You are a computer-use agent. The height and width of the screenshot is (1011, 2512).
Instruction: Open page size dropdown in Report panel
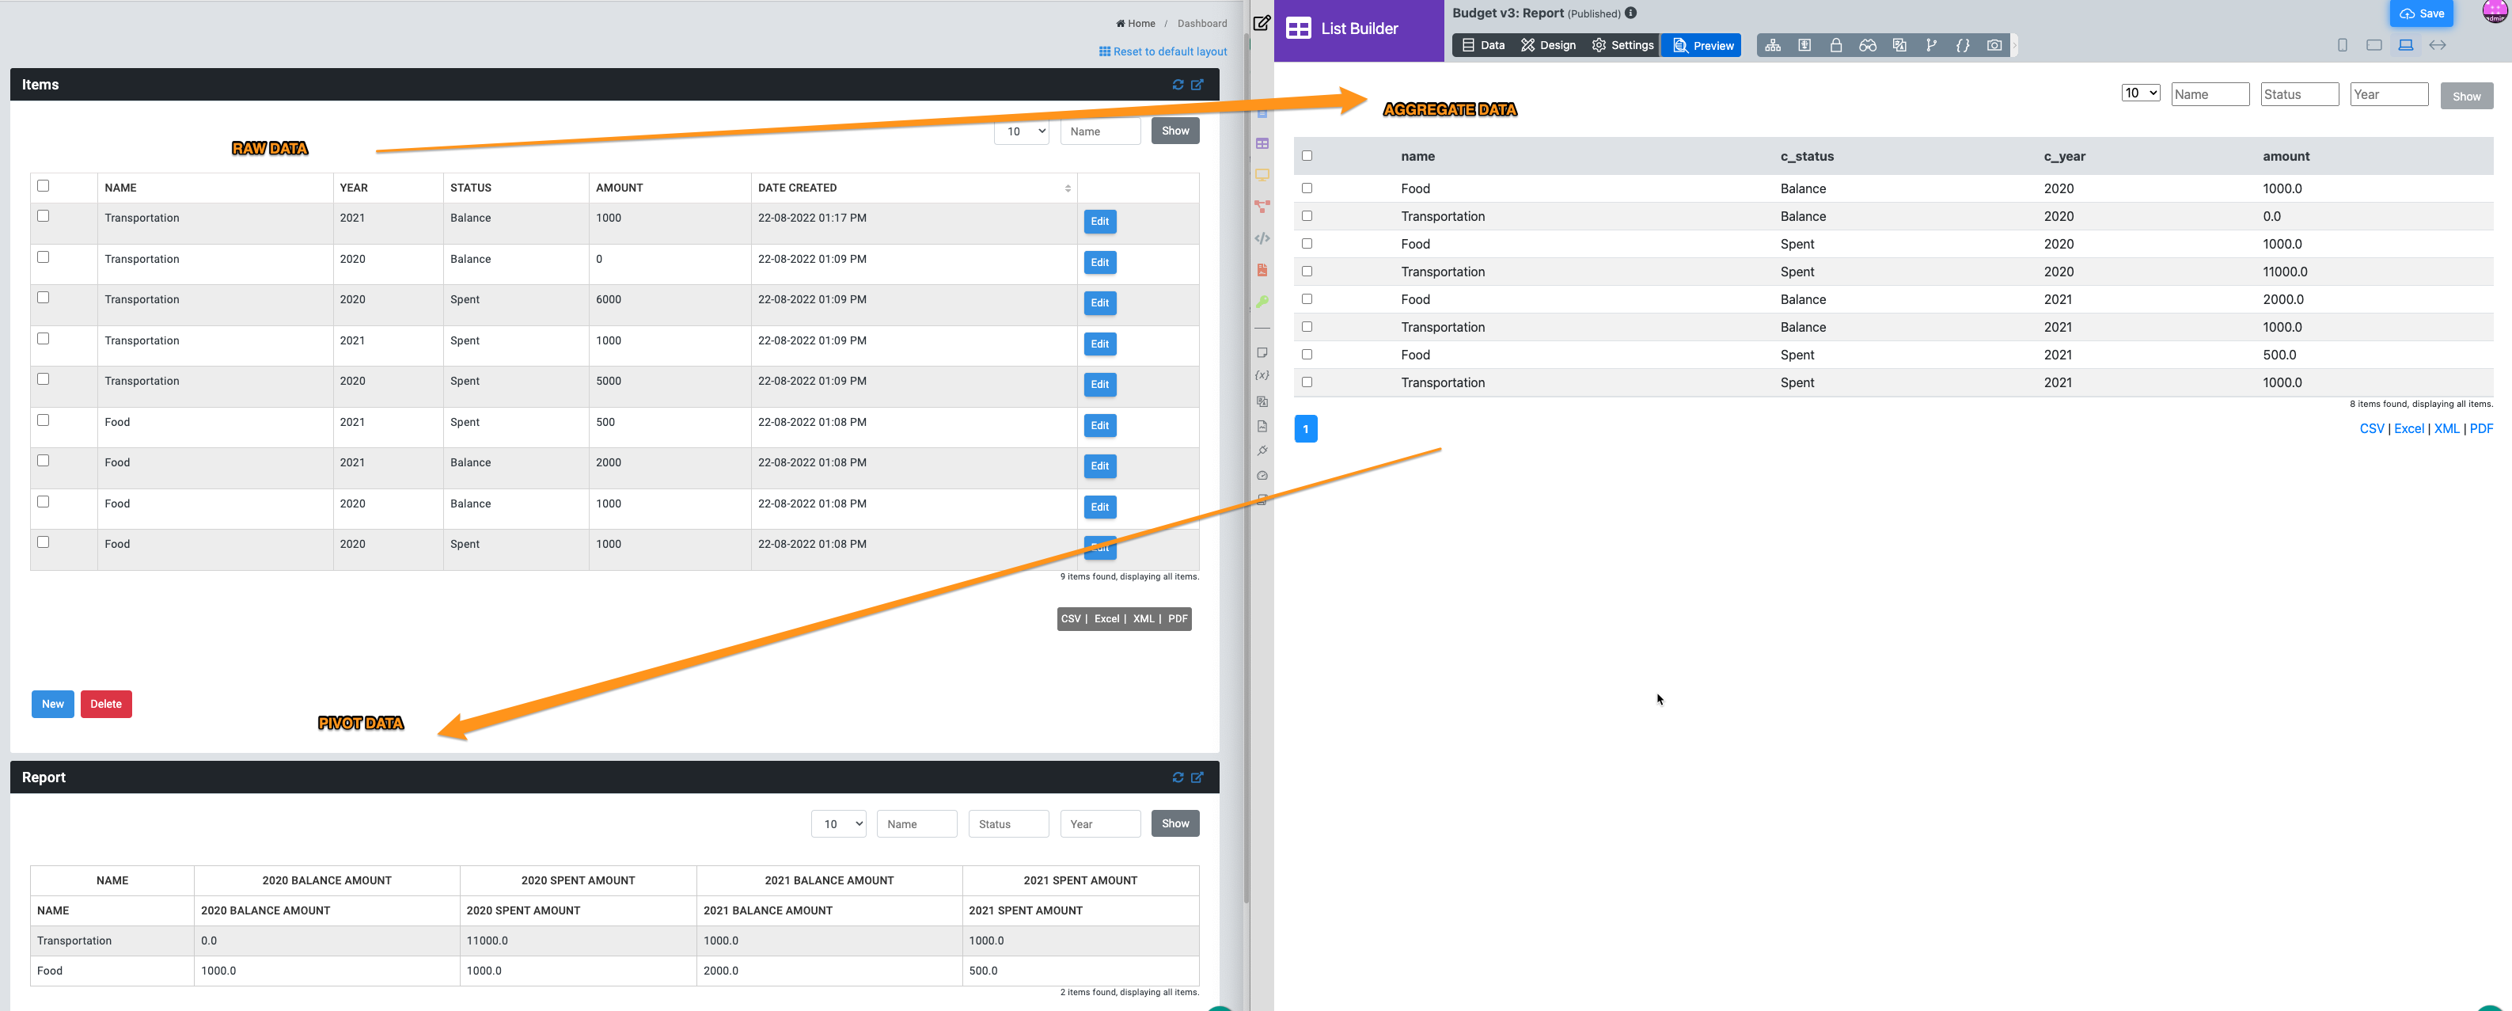click(x=837, y=823)
